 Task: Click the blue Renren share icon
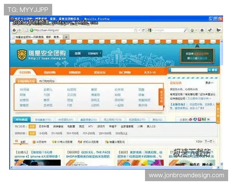click(195, 119)
